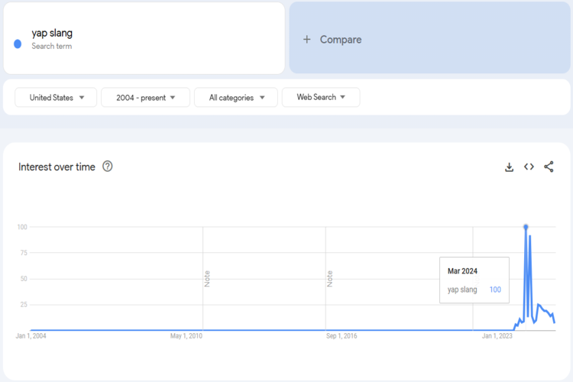Click the May 1, 2010 axis label

coord(186,336)
